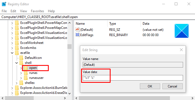Viewport: 195px width, 100px height.
Task: Expand the ExcelWorksheet key
Action: pos(12,43)
